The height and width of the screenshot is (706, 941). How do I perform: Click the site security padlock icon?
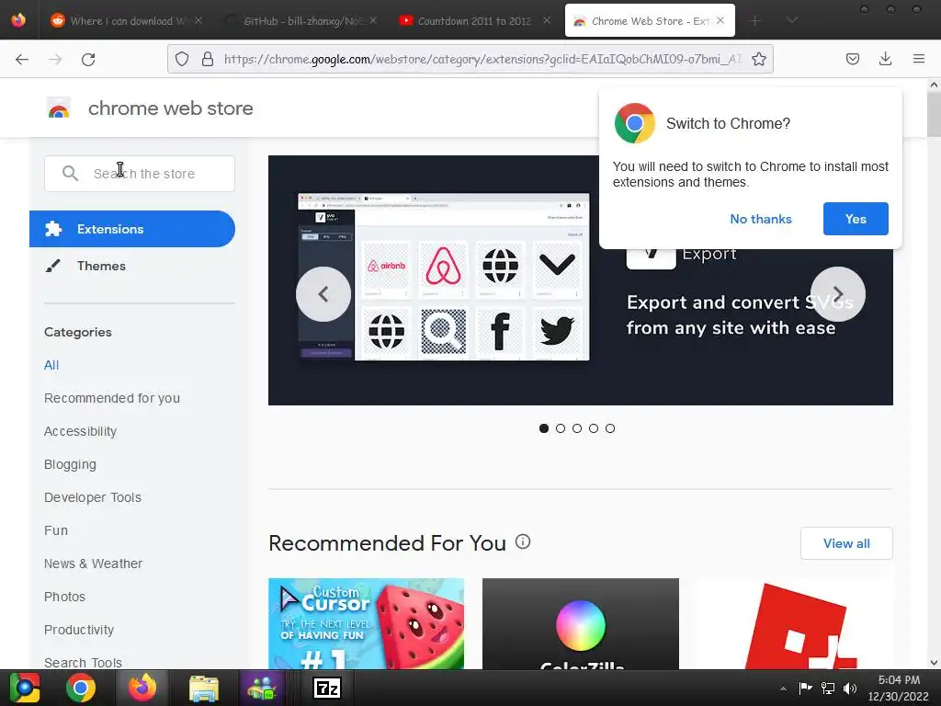208,59
